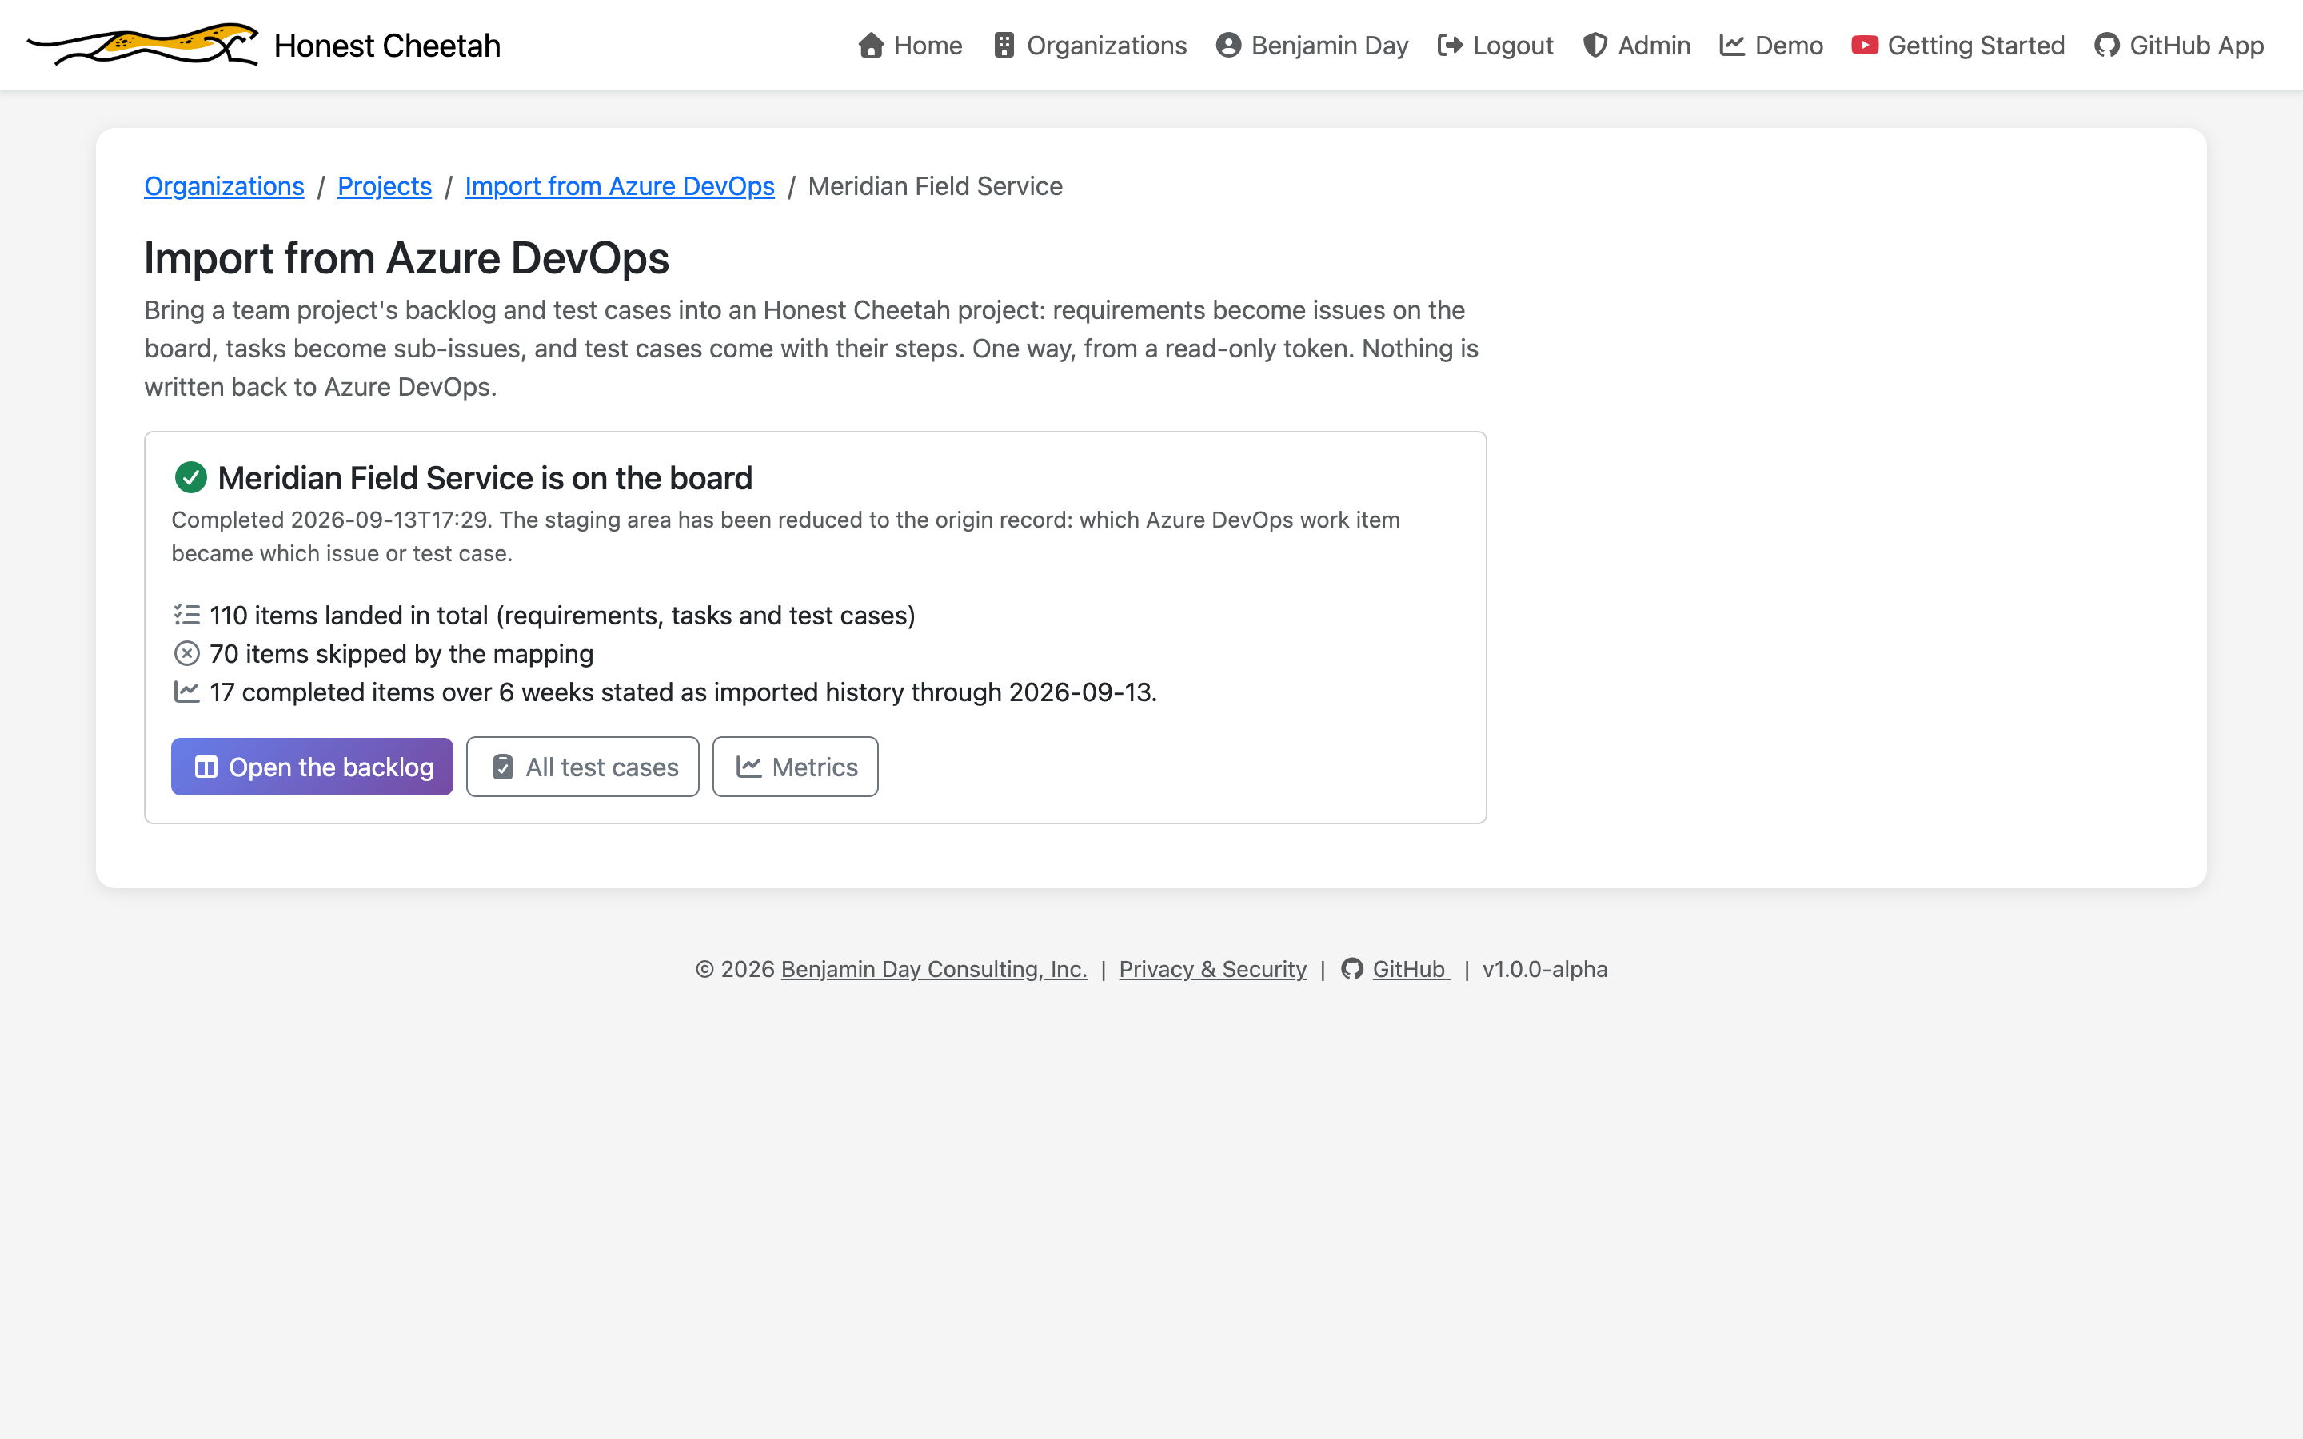Screen dimensions: 2303x1439
Task: Click the user profile avatar icon
Action: tap(1228, 46)
